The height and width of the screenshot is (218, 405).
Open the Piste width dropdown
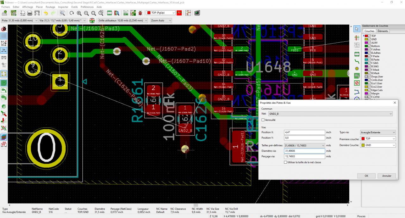(19, 21)
